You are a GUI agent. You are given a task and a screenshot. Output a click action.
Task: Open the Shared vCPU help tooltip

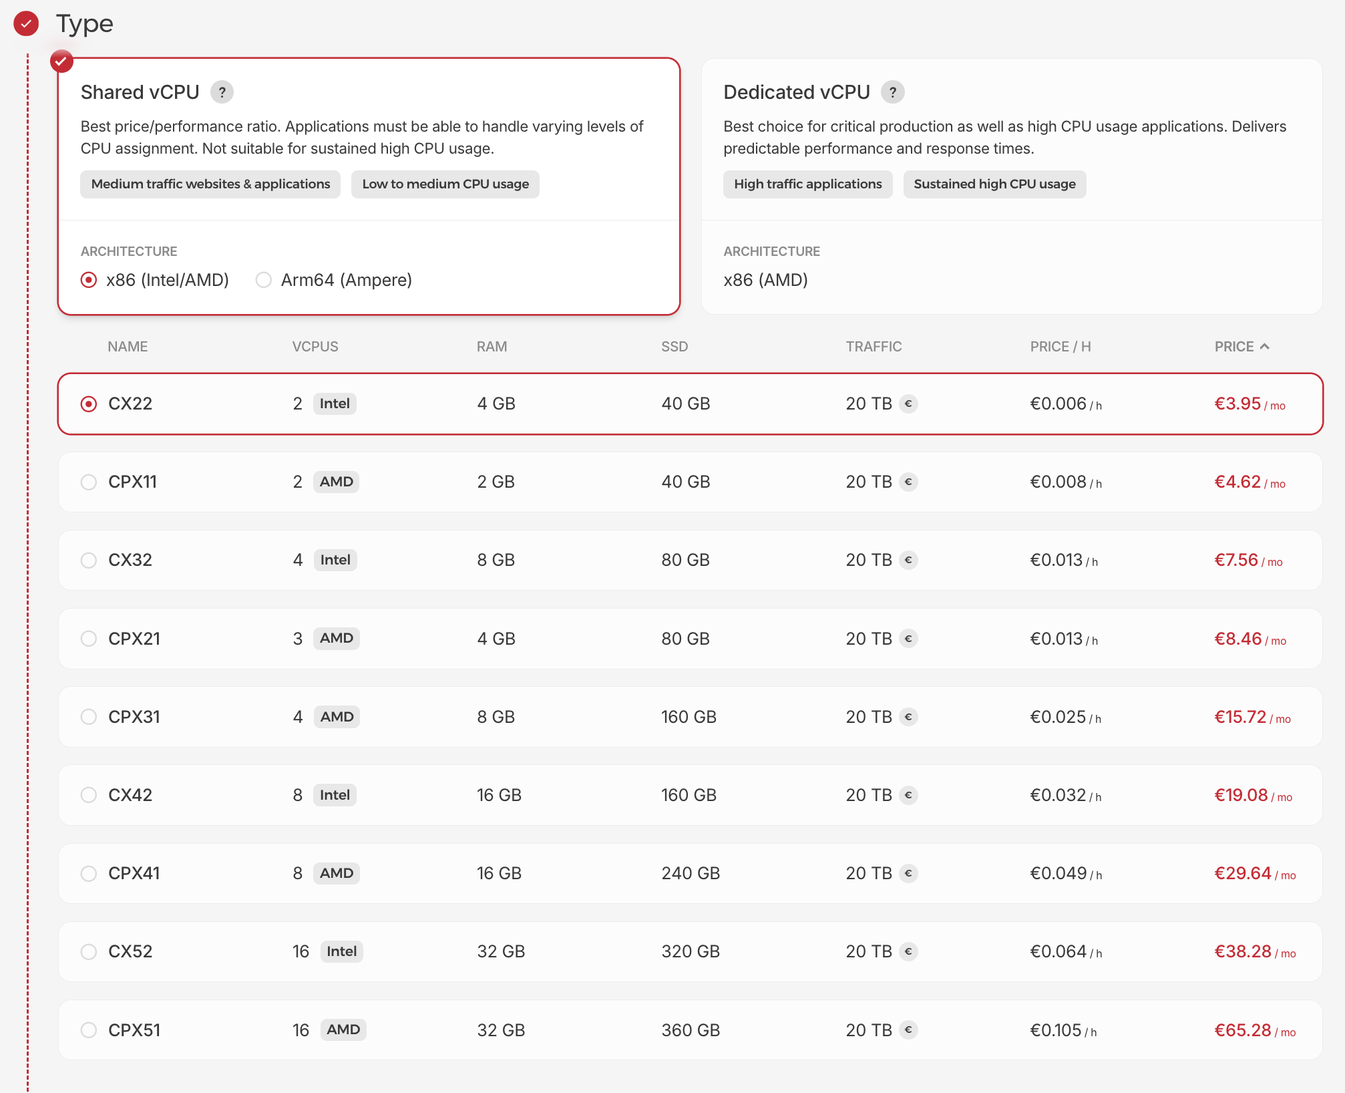(222, 92)
